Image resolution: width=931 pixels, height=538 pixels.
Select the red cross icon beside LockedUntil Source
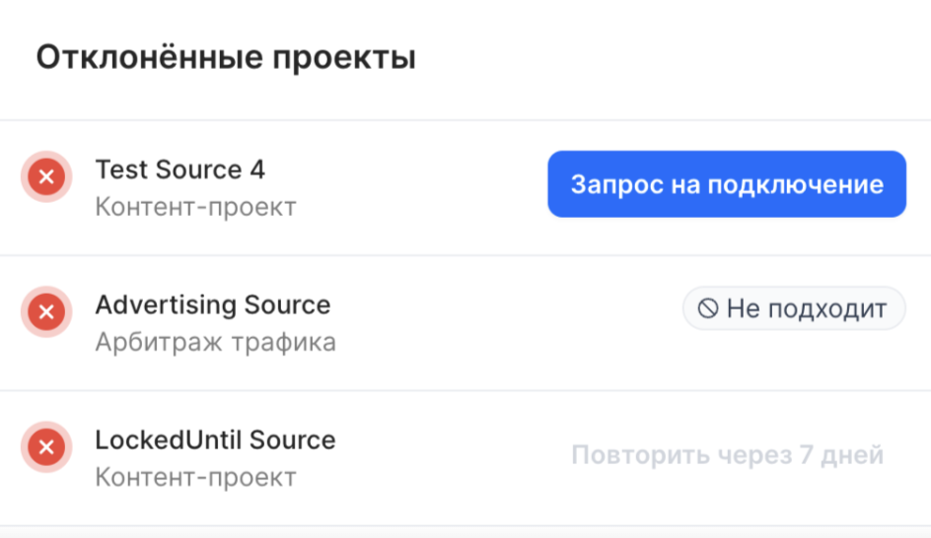pyautogui.click(x=46, y=446)
